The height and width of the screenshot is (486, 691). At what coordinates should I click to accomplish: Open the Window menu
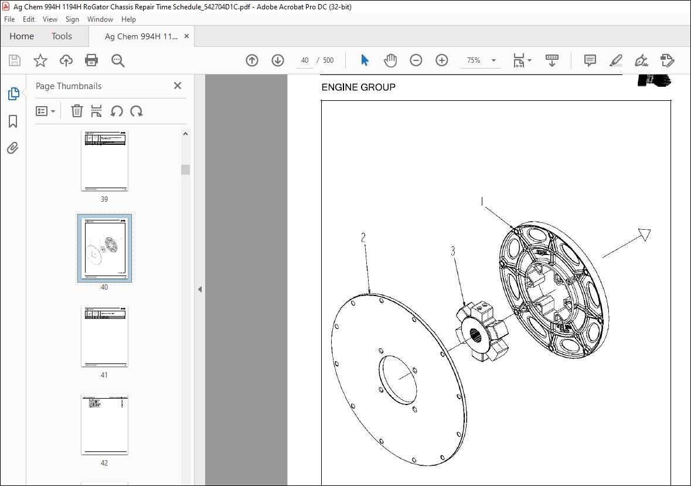100,19
